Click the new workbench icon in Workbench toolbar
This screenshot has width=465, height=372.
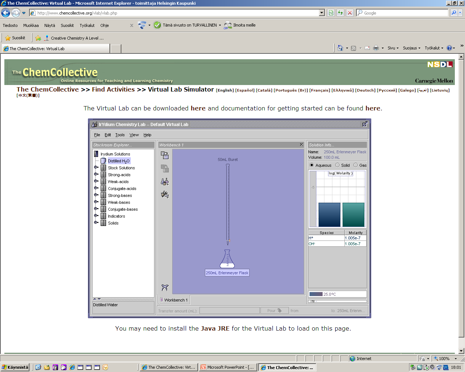pos(165,155)
